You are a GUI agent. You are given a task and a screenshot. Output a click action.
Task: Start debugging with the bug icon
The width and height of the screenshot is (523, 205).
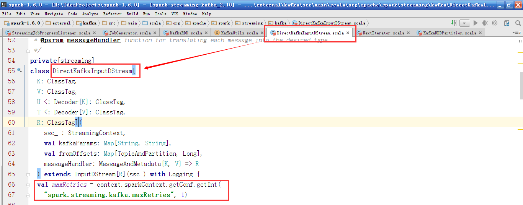[x=485, y=23]
